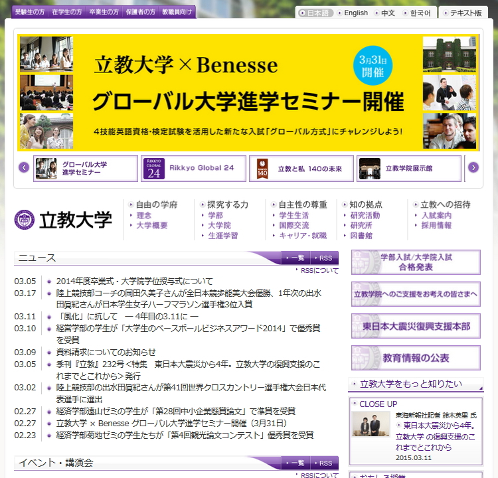This screenshot has width=498, height=478.
Task: Open the 立教と私 140の未来 carousel item
Action: click(301, 169)
